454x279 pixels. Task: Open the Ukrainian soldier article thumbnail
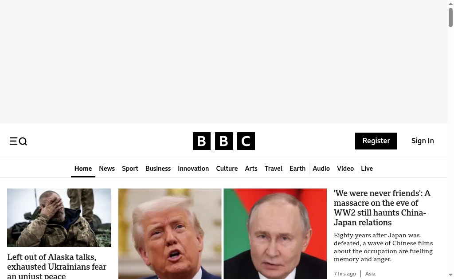[59, 218]
